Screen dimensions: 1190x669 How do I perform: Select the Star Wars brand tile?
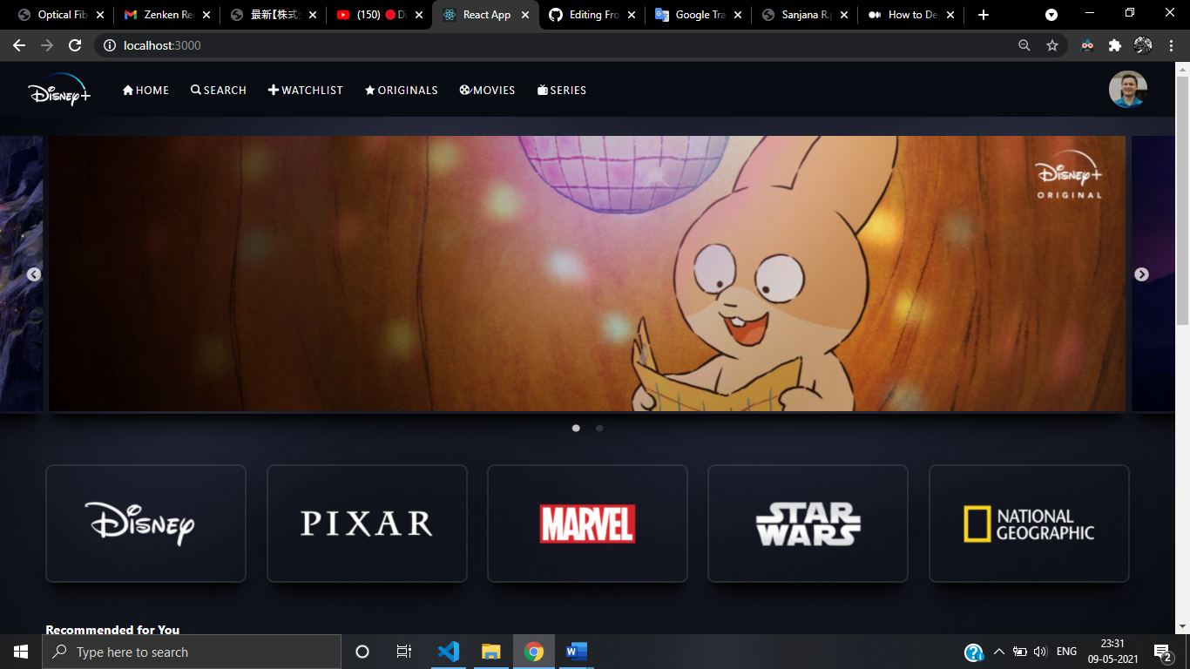pos(808,523)
